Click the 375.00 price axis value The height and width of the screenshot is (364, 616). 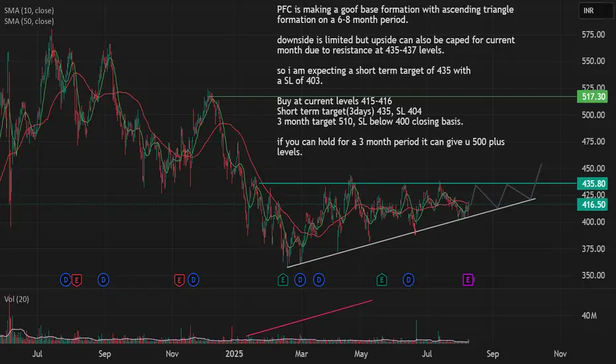click(594, 249)
